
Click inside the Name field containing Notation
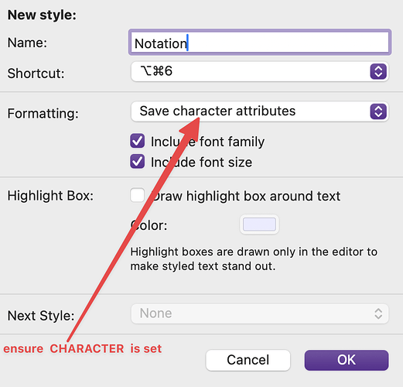click(260, 43)
